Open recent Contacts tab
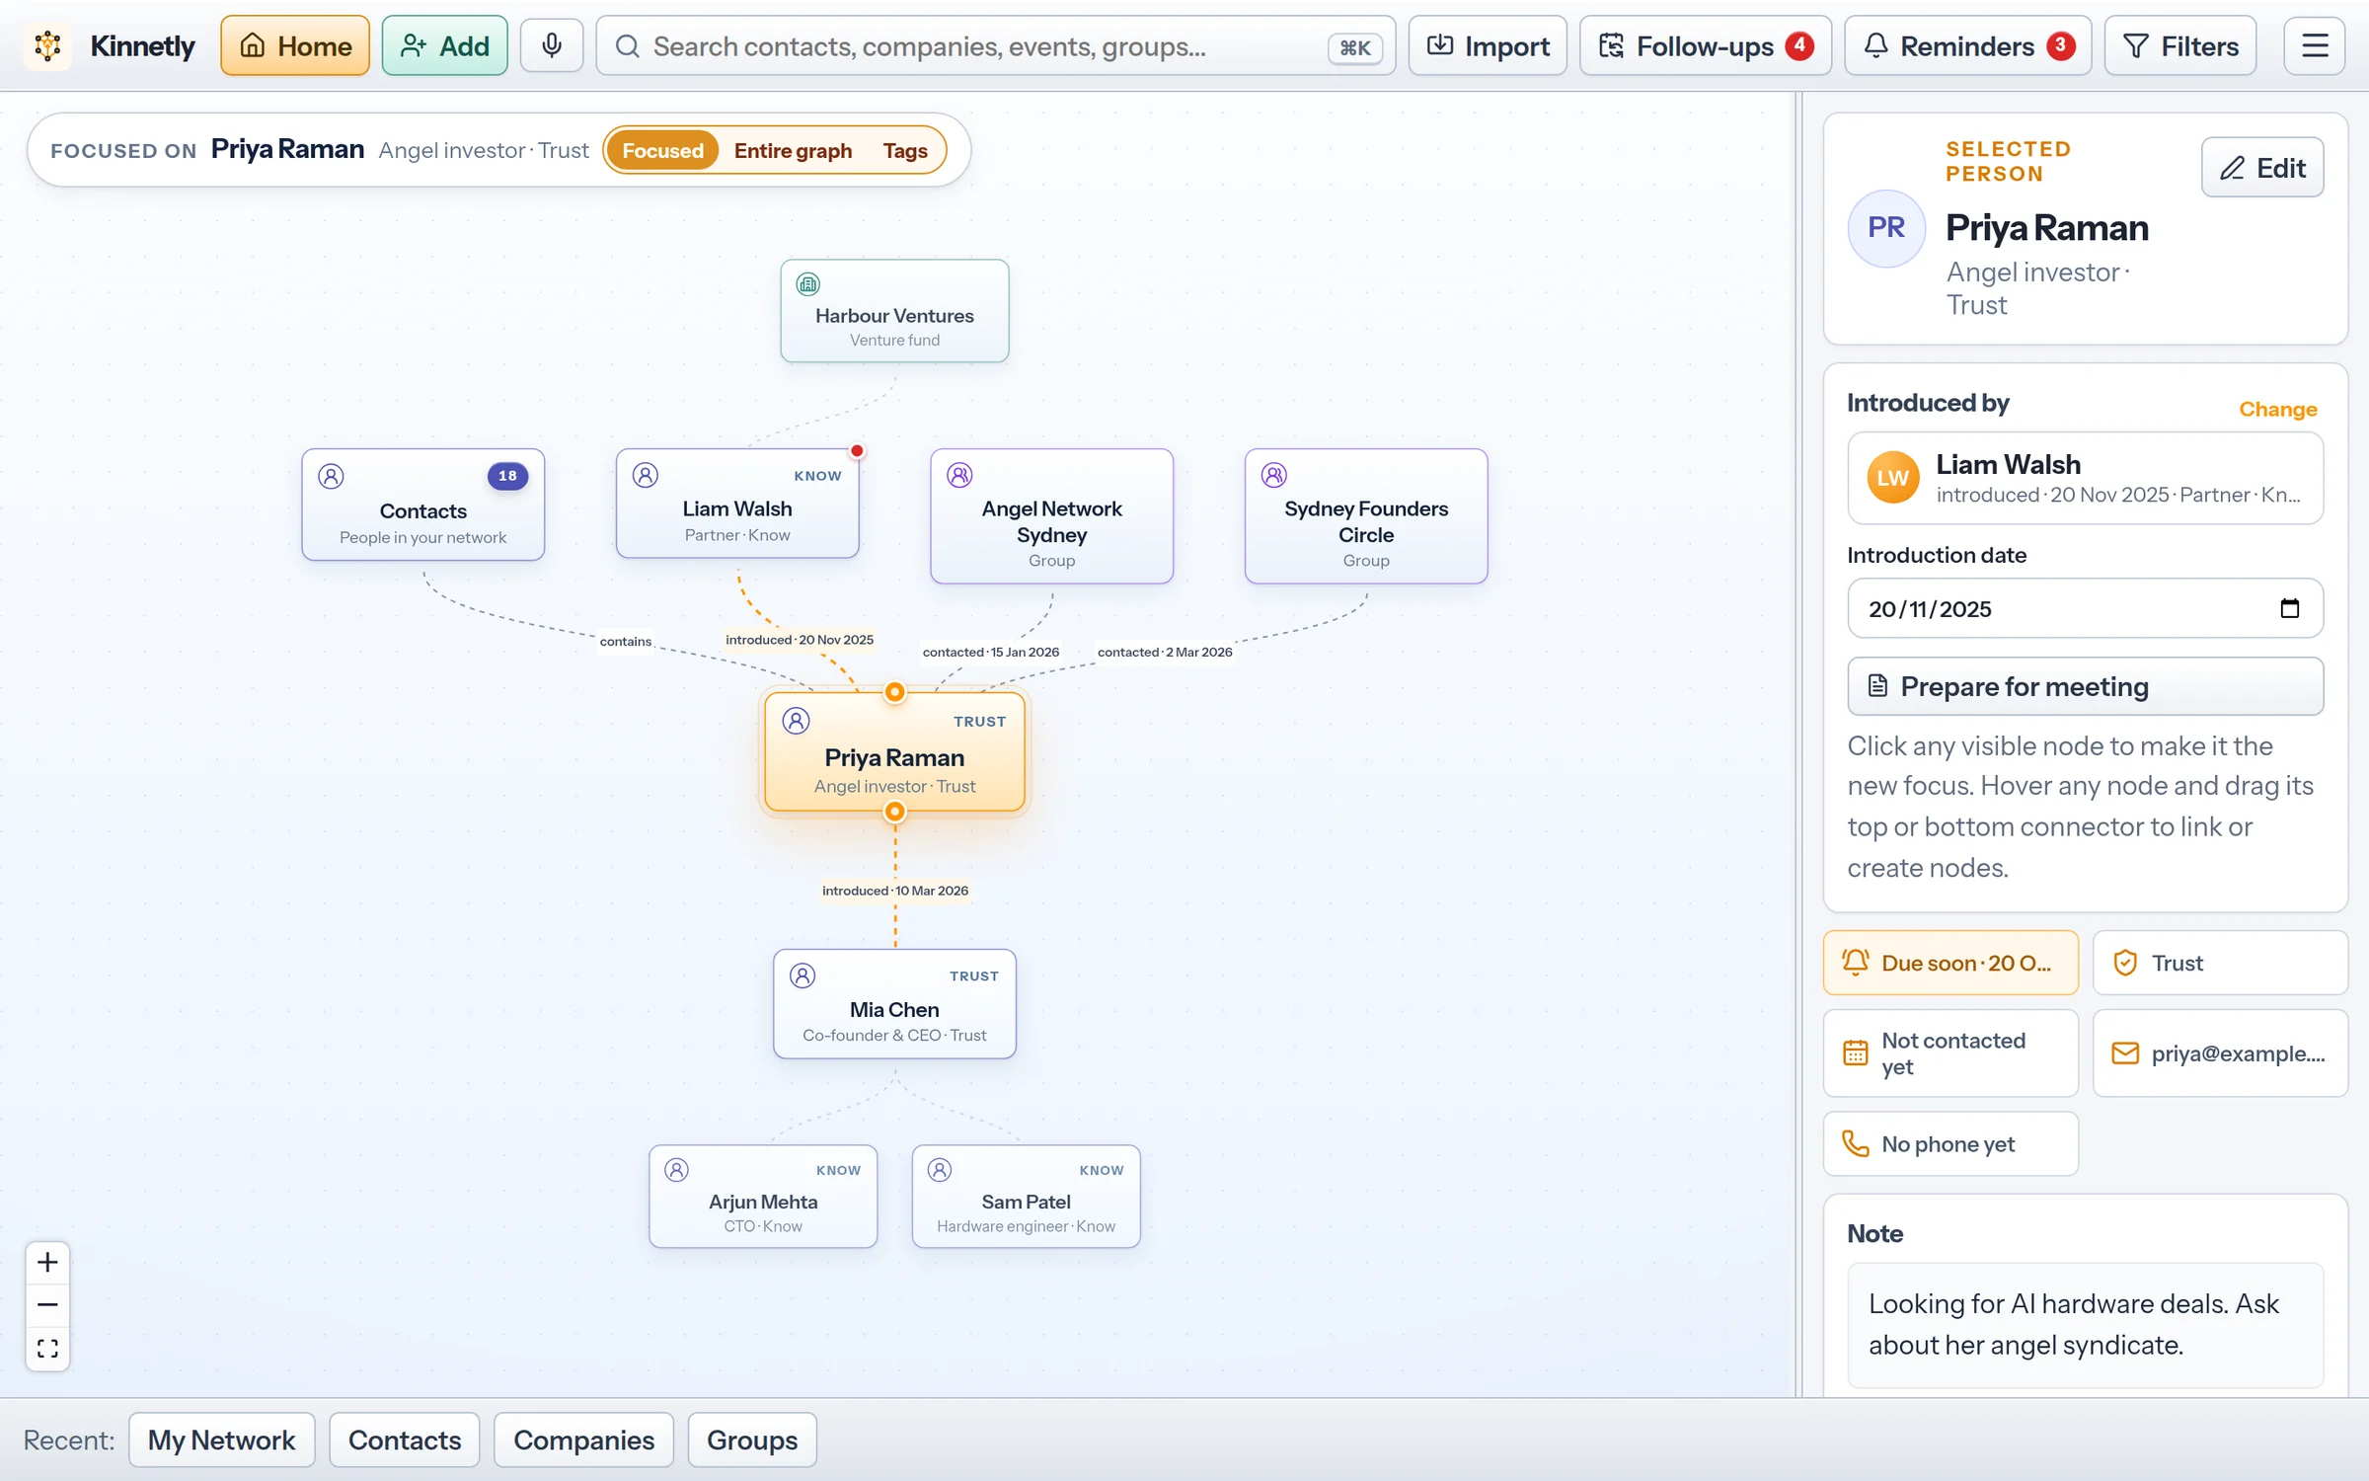The image size is (2369, 1481). pyautogui.click(x=405, y=1440)
